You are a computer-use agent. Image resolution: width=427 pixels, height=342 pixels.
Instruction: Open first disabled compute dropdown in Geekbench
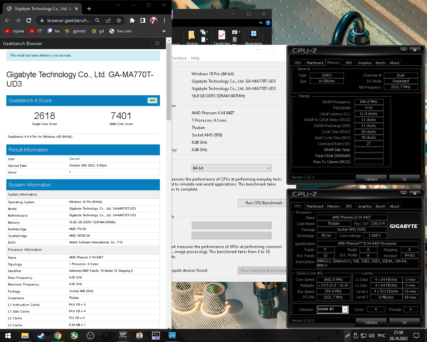[231, 226]
